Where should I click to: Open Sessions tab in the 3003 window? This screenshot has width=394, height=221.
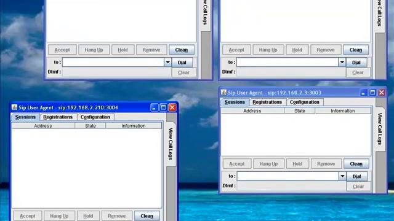pyautogui.click(x=235, y=102)
